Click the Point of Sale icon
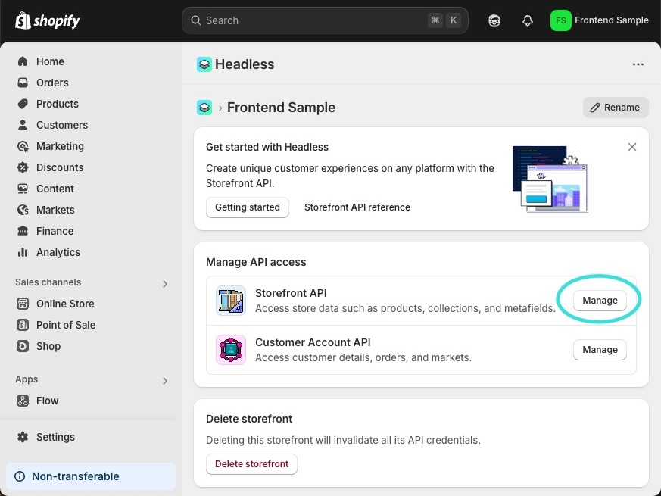The height and width of the screenshot is (496, 661). [x=23, y=324]
